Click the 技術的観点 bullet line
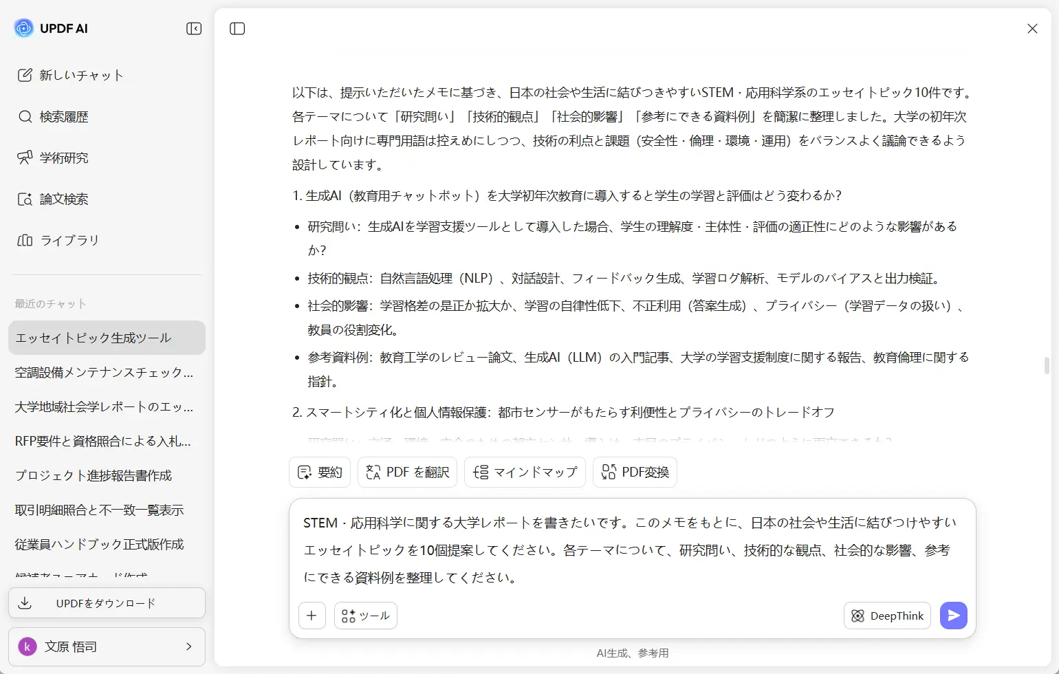Viewport: 1059px width, 674px height. click(624, 278)
